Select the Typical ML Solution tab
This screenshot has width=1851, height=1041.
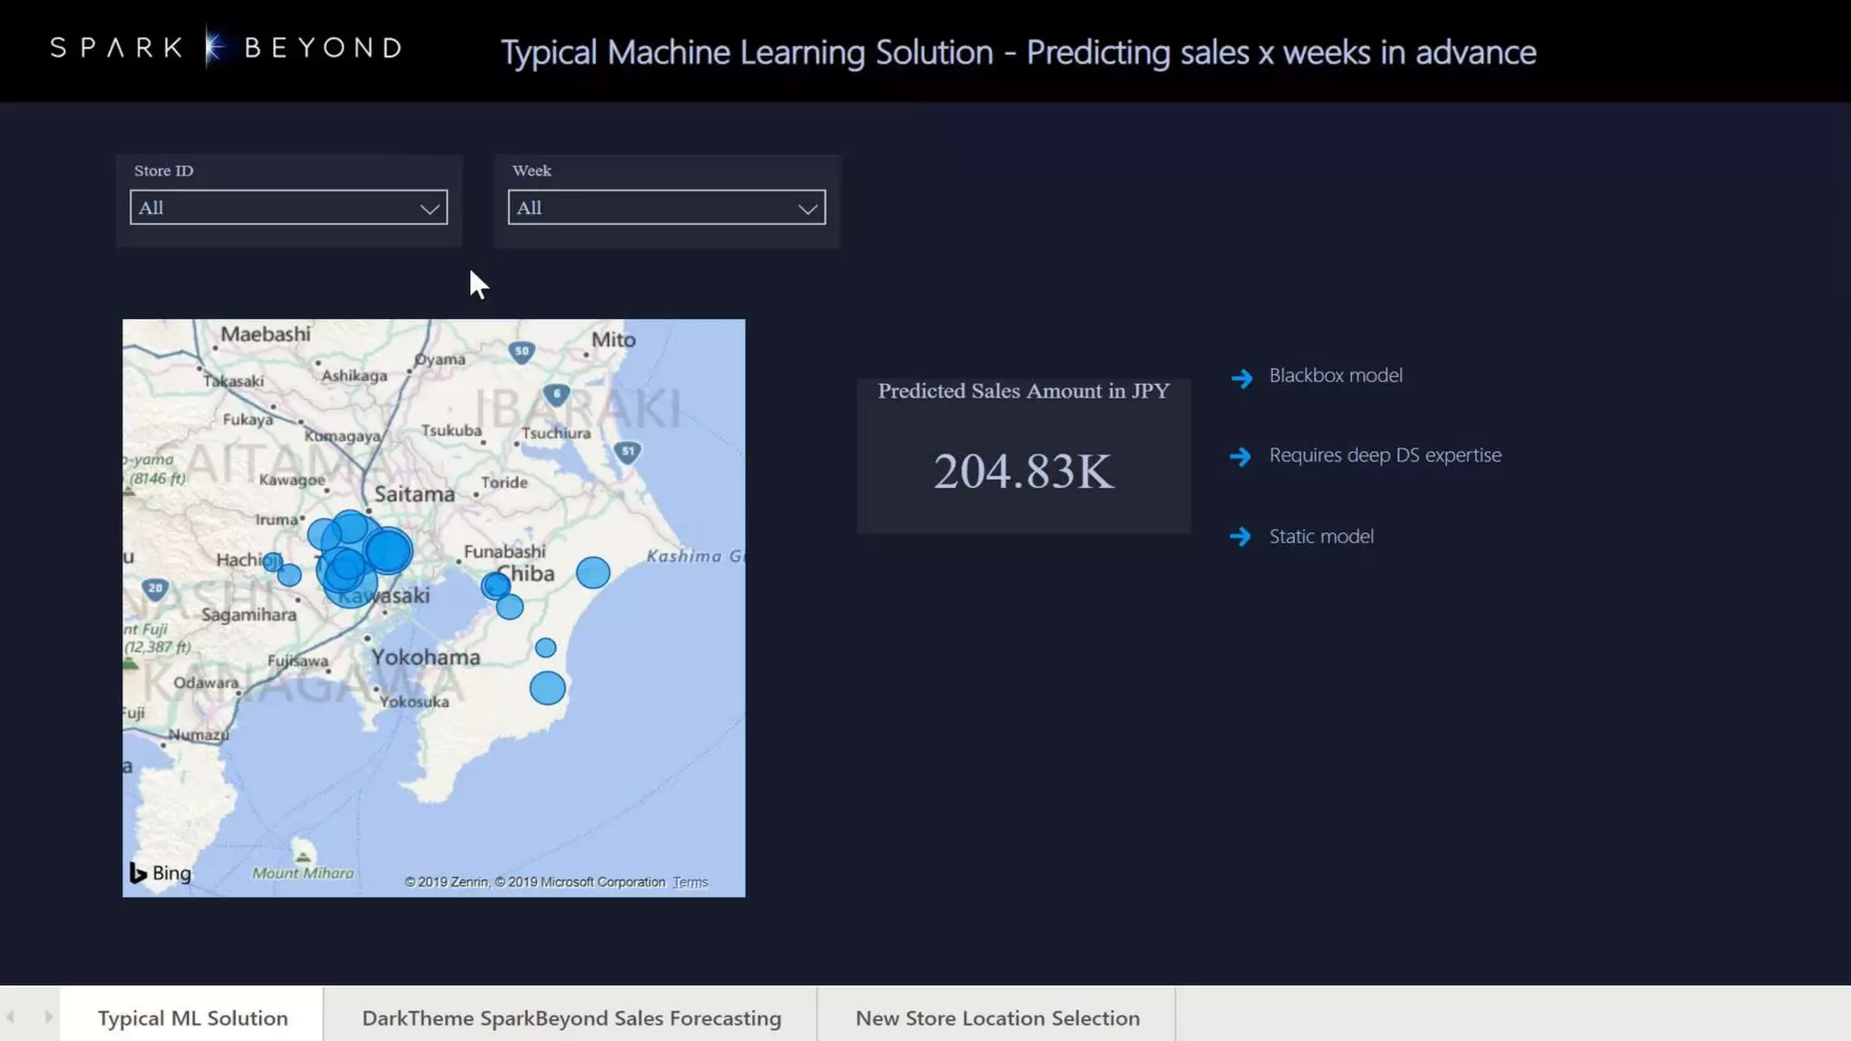[193, 1018]
